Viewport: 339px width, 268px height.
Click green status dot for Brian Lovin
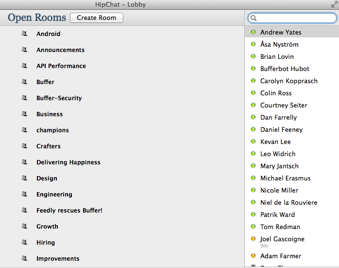coord(253,56)
